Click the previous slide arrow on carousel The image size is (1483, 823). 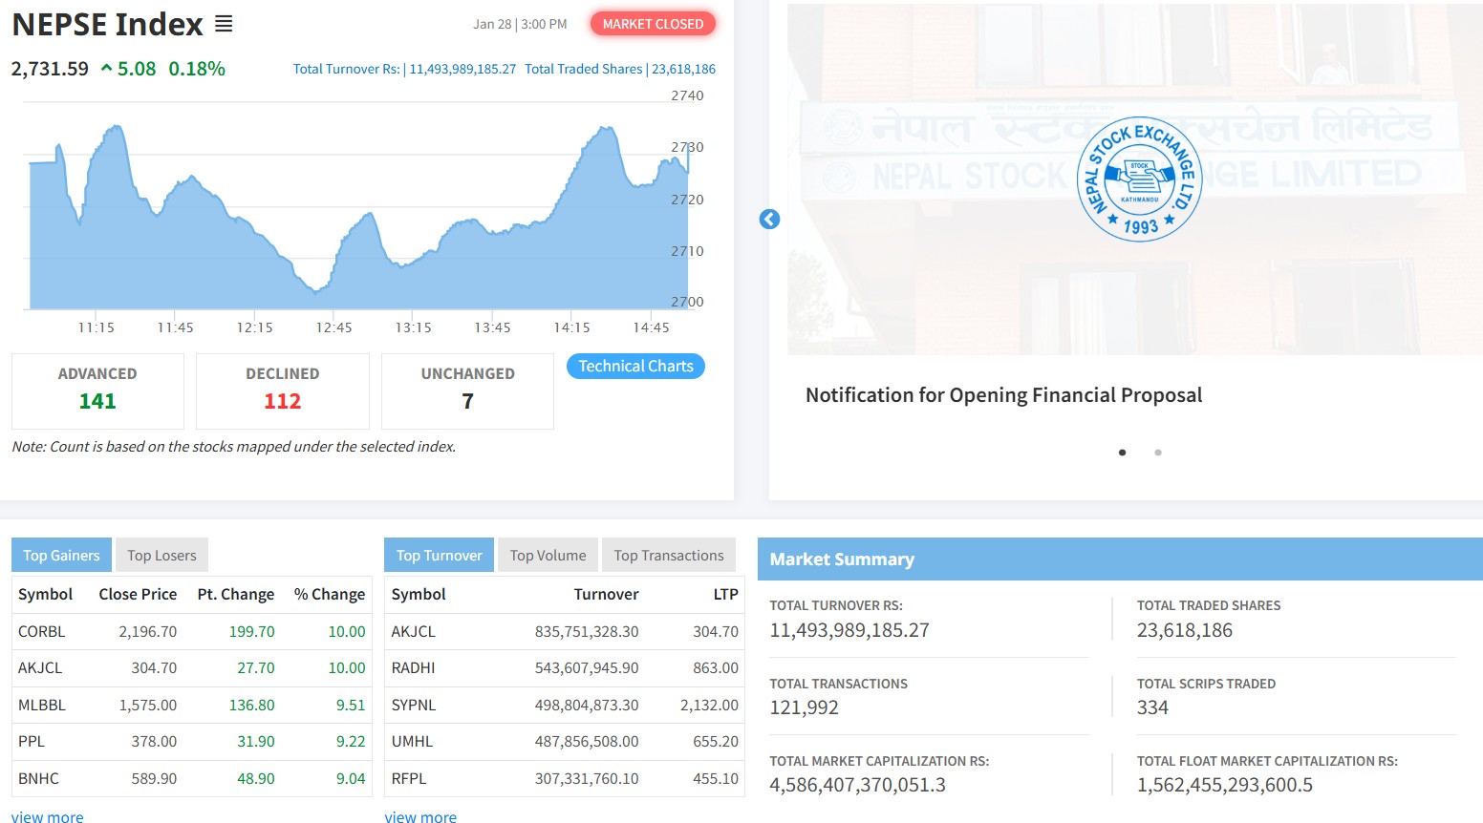(769, 220)
